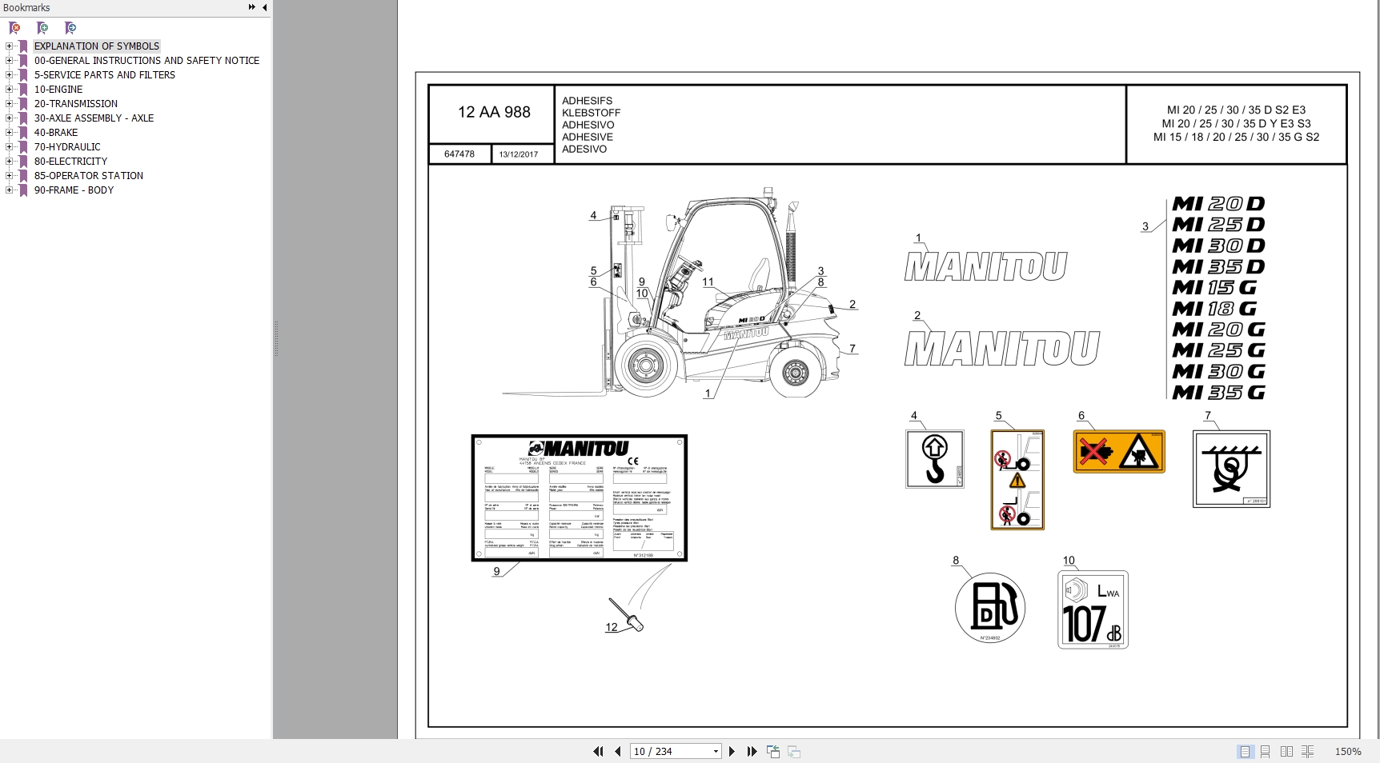1380x763 pixels.
Task: Click the vertical panel splitter handle
Action: click(x=276, y=339)
